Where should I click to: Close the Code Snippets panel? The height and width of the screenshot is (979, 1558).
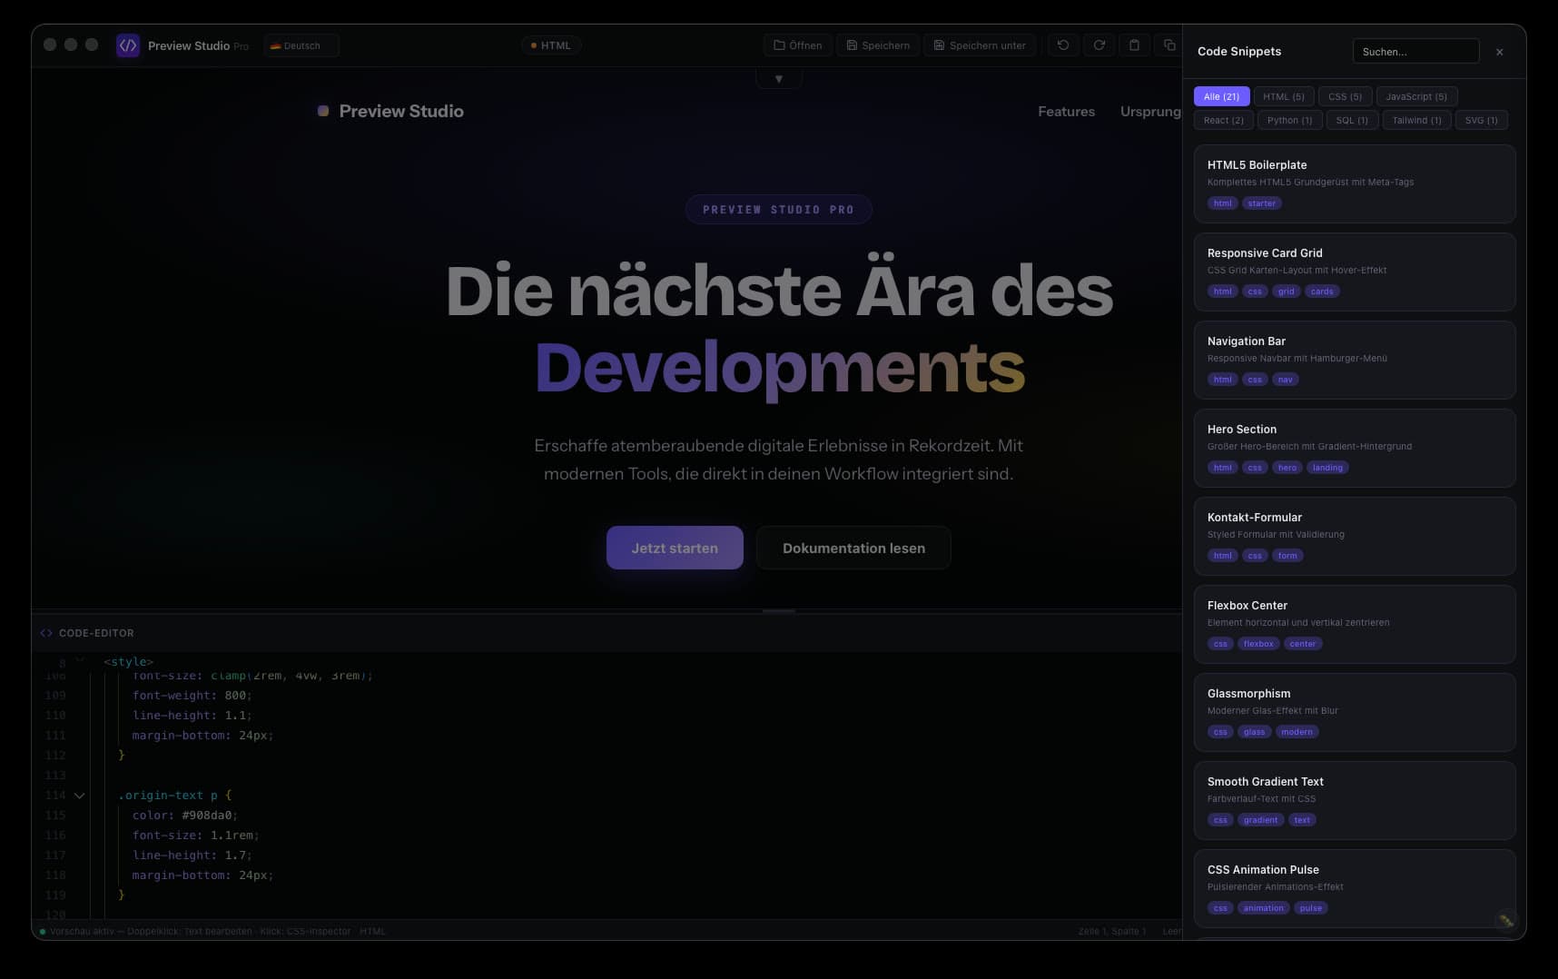(x=1500, y=52)
